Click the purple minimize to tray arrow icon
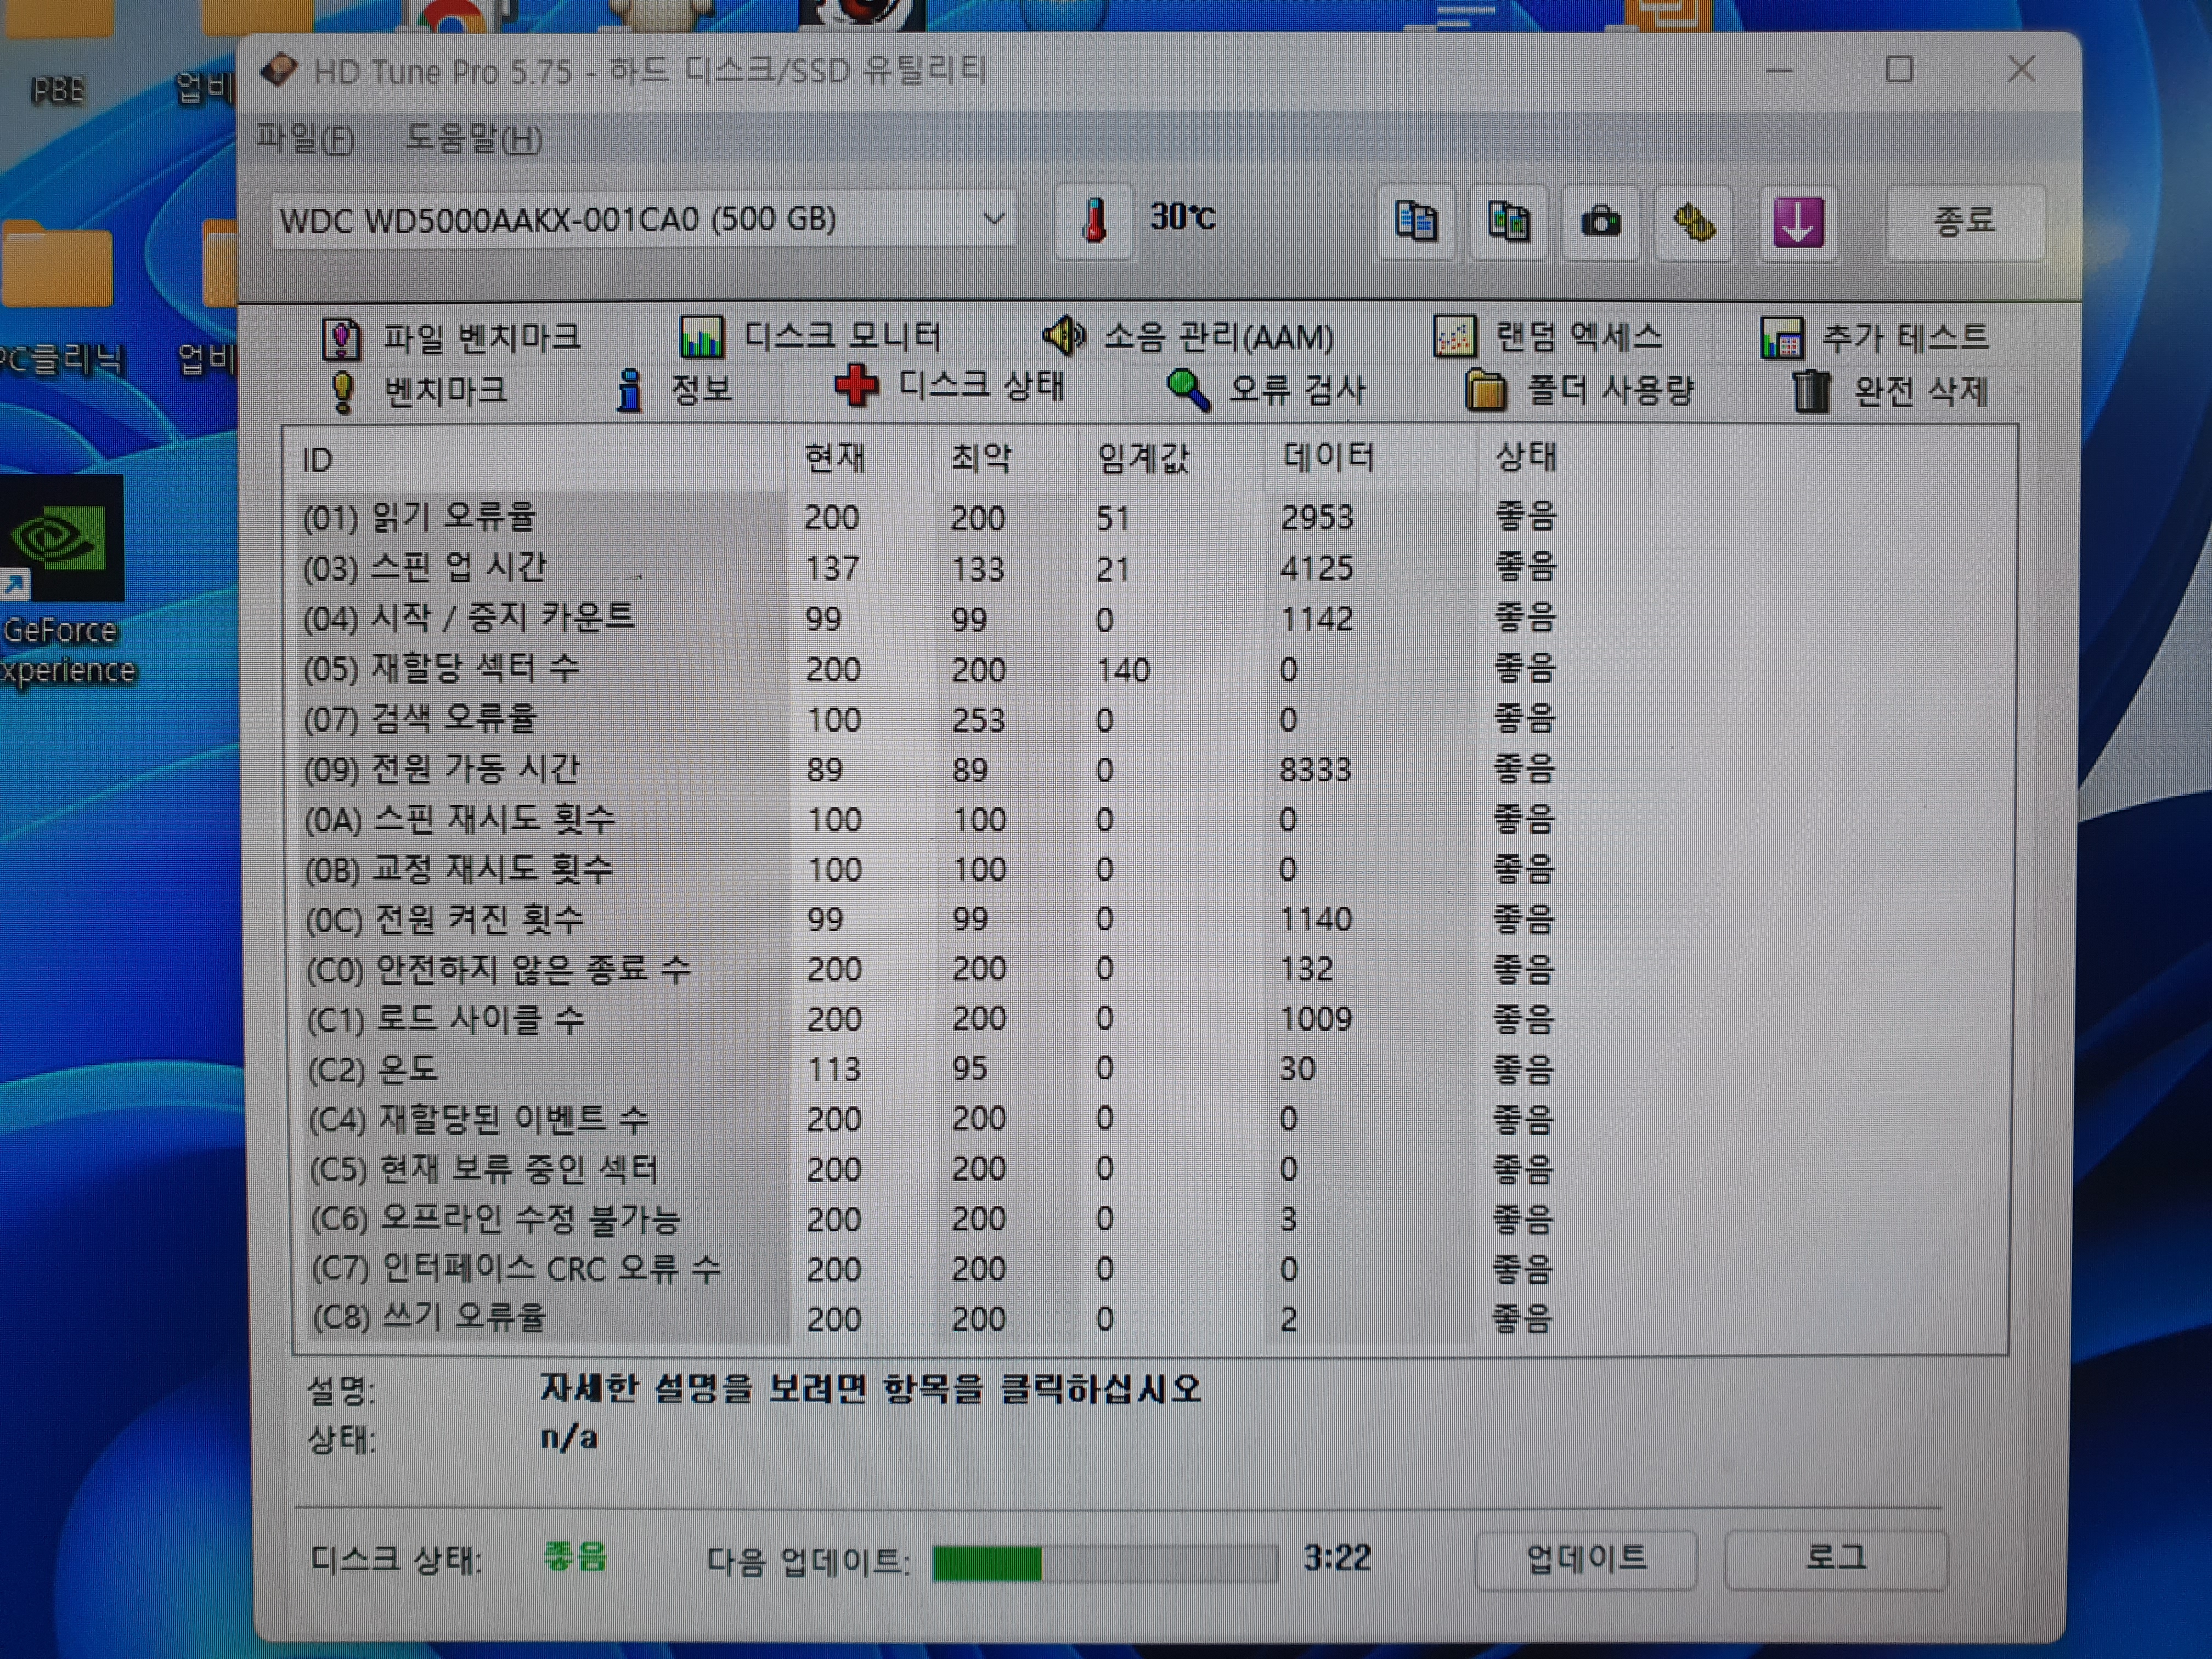The width and height of the screenshot is (2212, 1659). [1798, 222]
